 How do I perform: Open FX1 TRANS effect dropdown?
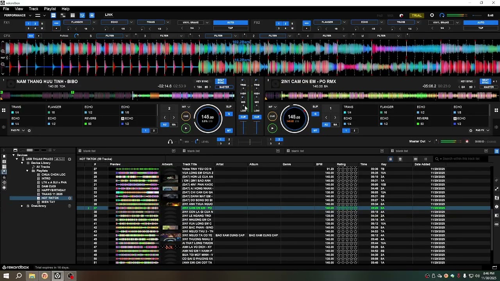pyautogui.click(x=168, y=22)
